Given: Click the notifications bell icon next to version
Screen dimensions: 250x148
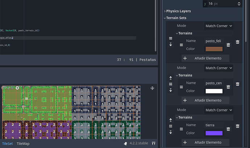Looking at the screenshot, I should click(125, 144).
